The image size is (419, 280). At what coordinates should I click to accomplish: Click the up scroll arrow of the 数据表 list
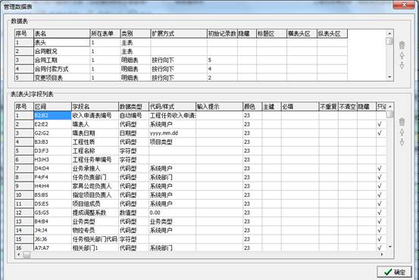(389, 33)
